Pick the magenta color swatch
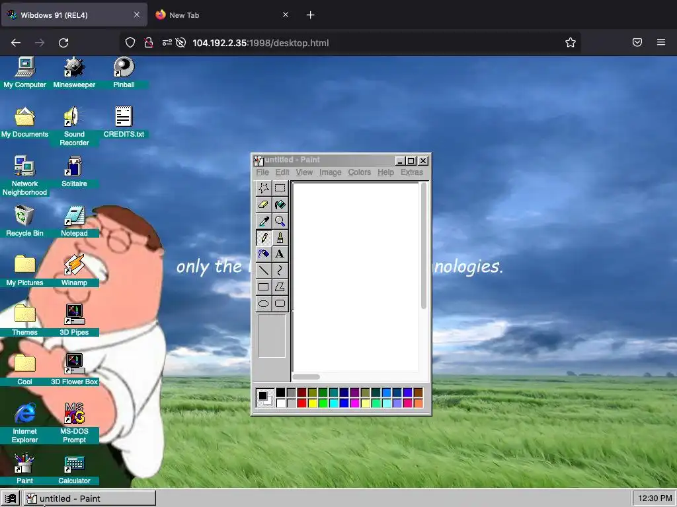The width and height of the screenshot is (677, 507). click(x=355, y=403)
